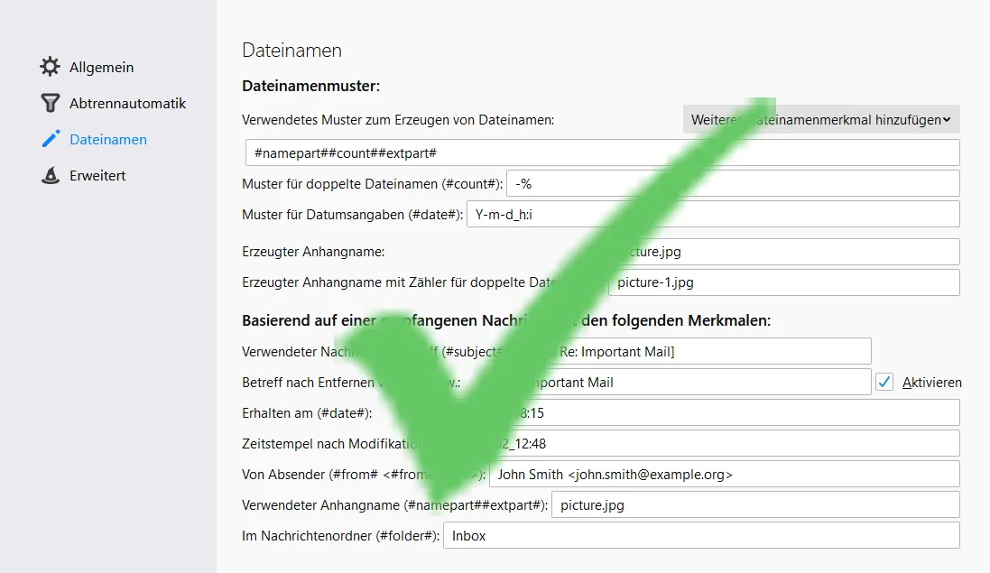Click the Allgemein gear icon
This screenshot has width=990, height=573.
50,67
